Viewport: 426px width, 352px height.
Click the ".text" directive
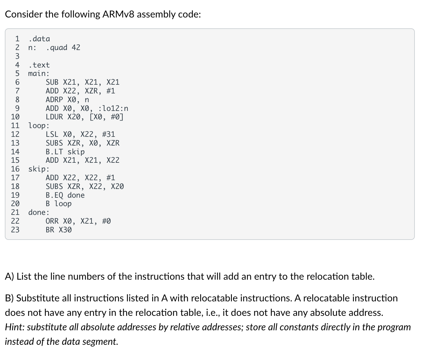39,65
